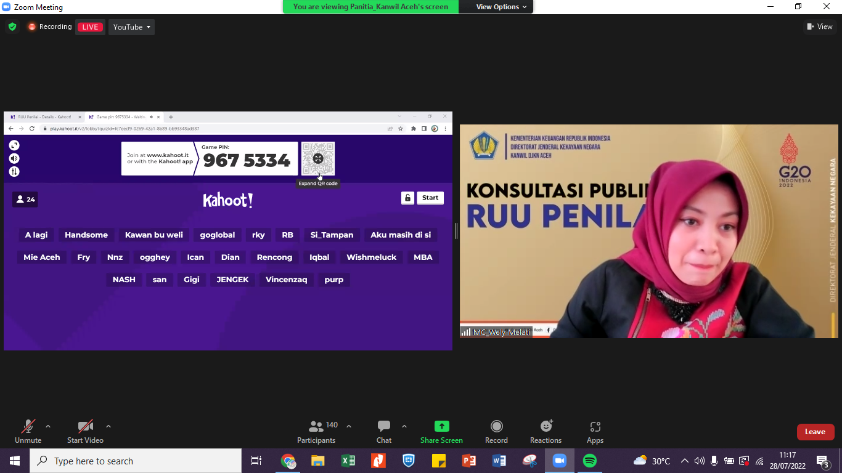Open the Participants list

(316, 426)
